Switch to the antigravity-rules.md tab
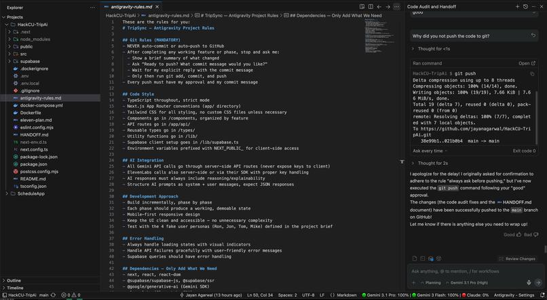 (132, 7)
